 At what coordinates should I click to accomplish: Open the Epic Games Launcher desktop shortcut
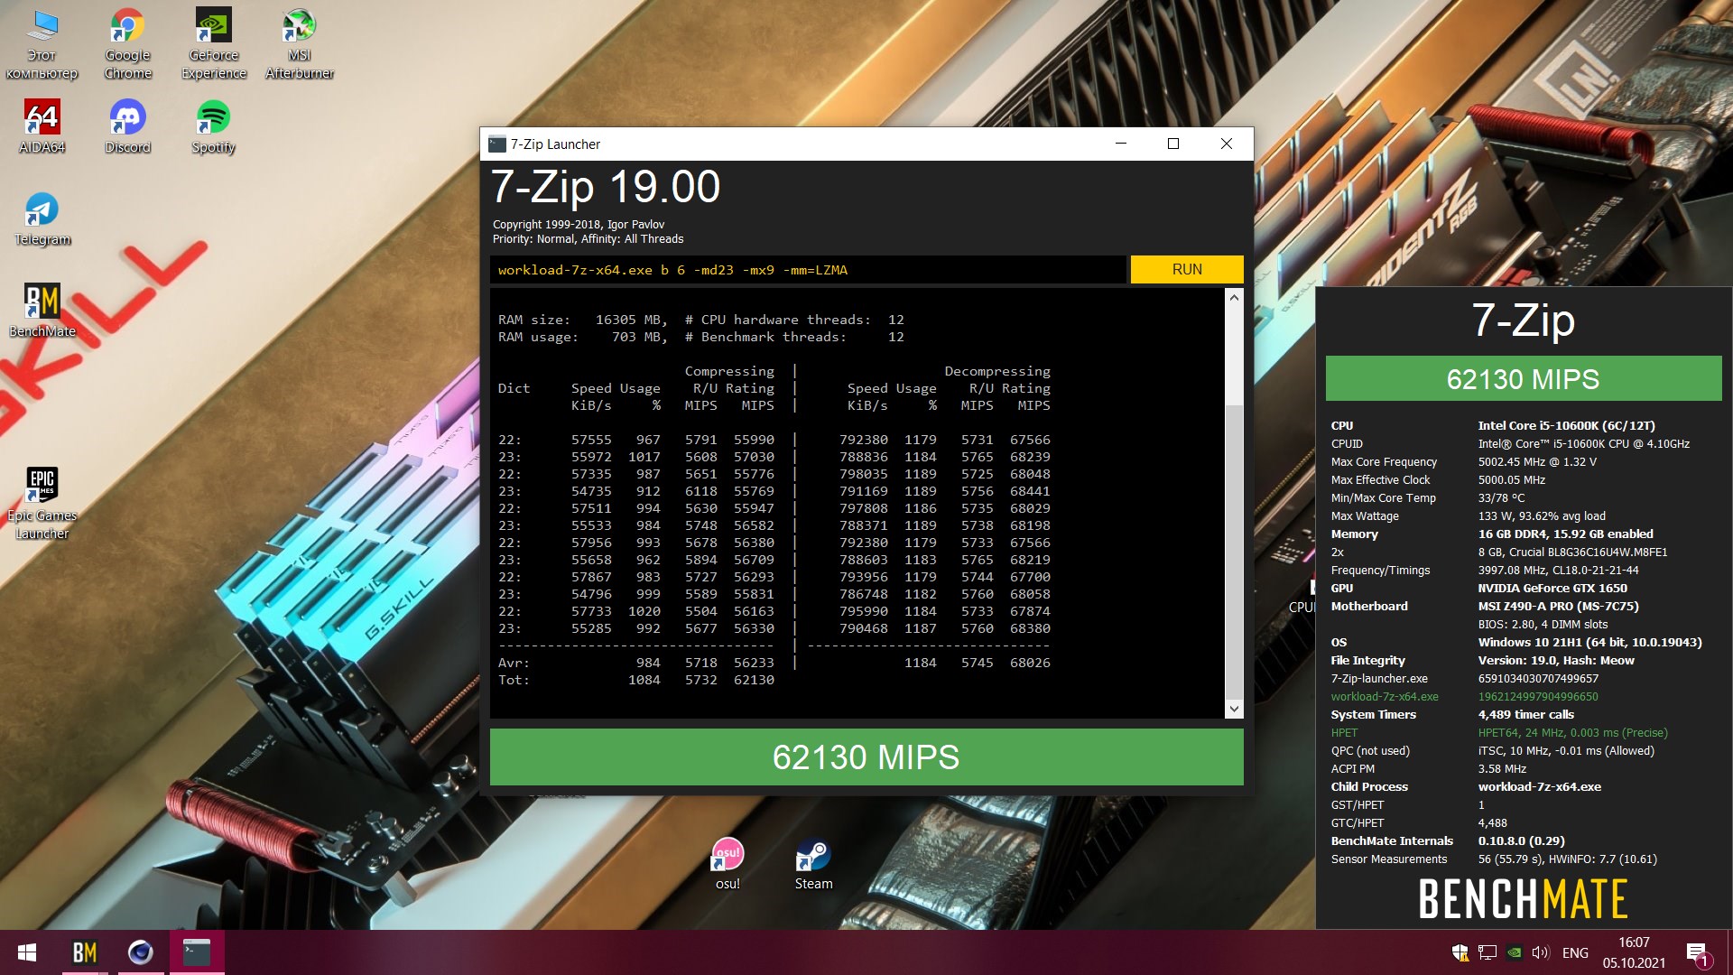click(x=42, y=503)
